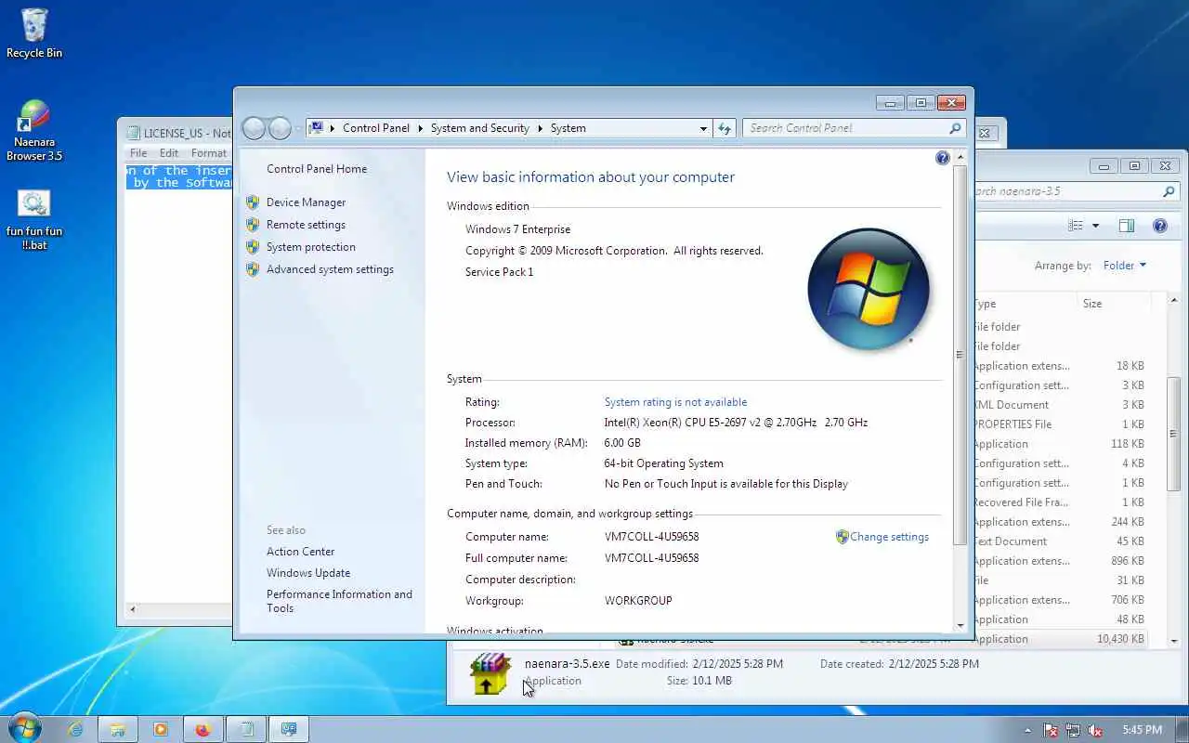Select the Naenara Browser 3.5 desktop shortcut
The image size is (1189, 743).
coord(34,130)
